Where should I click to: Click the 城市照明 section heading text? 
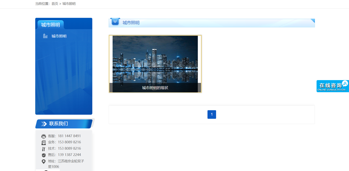click(131, 23)
